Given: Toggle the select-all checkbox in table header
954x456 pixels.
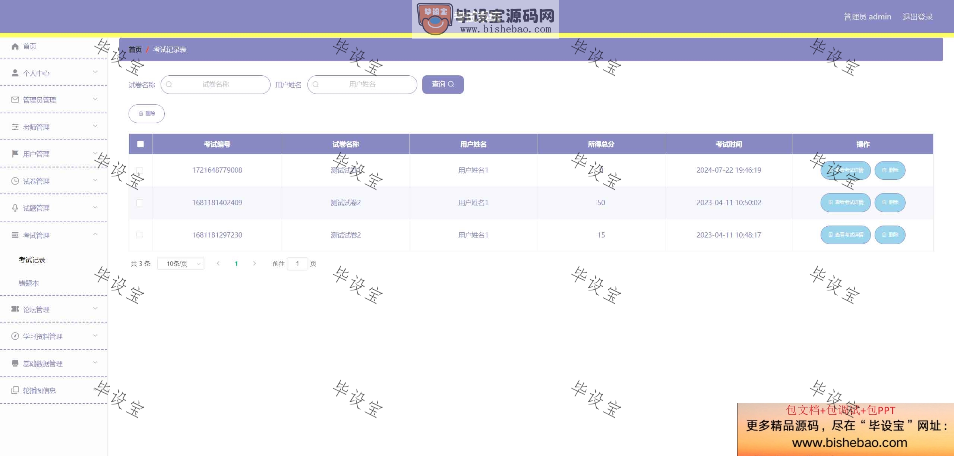Looking at the screenshot, I should (x=140, y=144).
